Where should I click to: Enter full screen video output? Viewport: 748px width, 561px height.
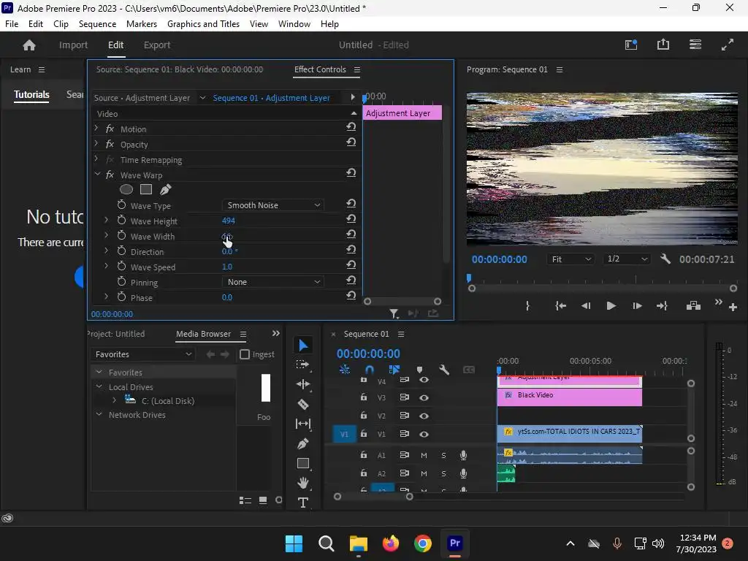pos(727,45)
